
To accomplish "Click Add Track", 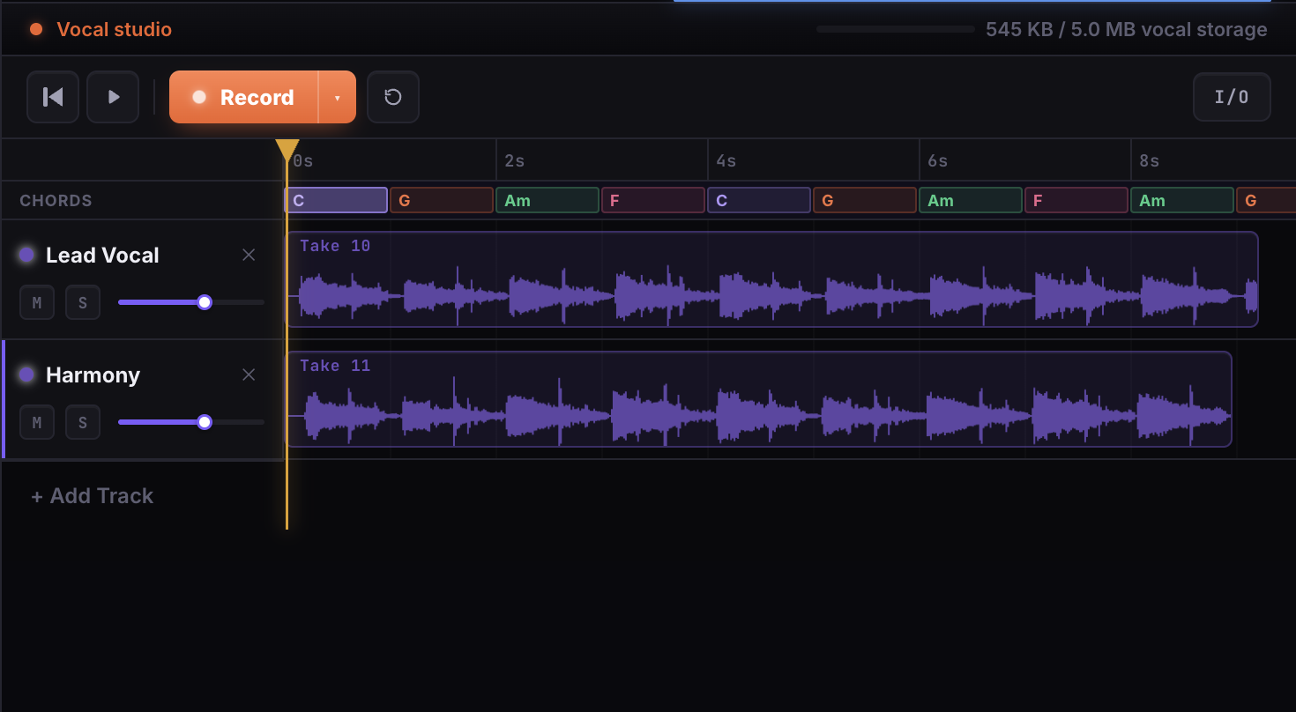I will (x=93, y=496).
